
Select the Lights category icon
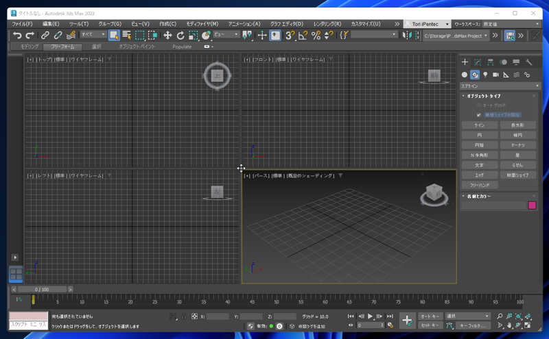coord(485,75)
